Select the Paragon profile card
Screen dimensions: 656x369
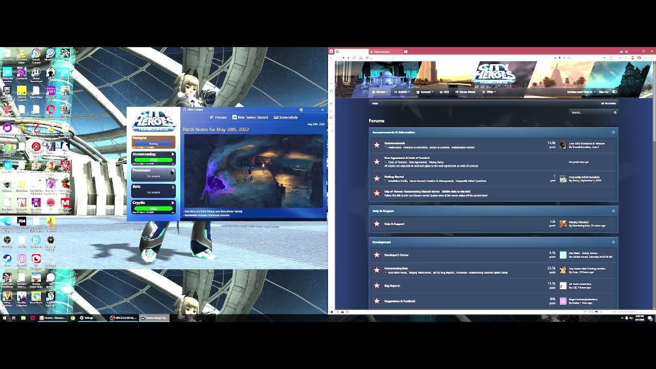pos(153,142)
